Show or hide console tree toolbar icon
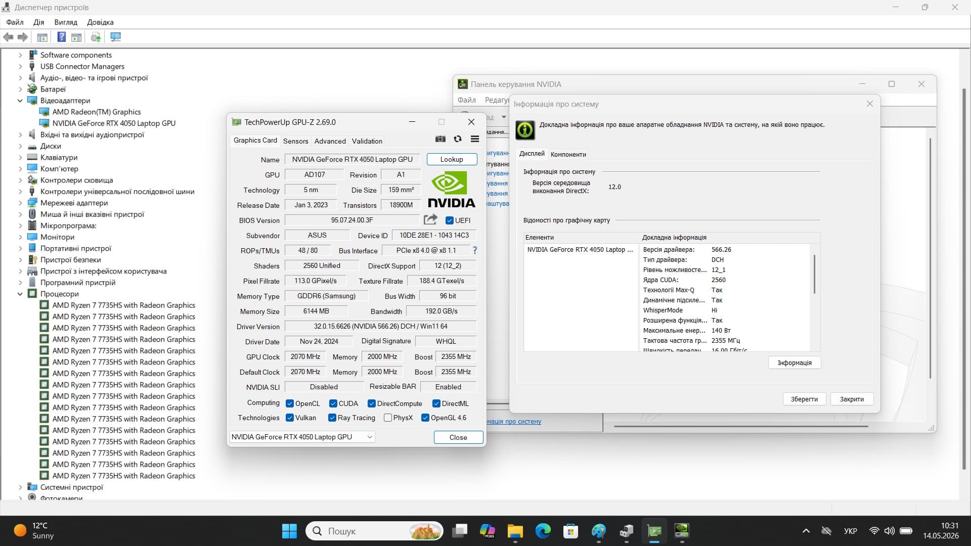The height and width of the screenshot is (546, 971). pos(42,37)
